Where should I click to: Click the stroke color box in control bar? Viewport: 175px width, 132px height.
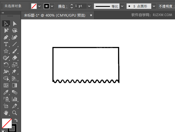pyautogui.click(x=46, y=6)
